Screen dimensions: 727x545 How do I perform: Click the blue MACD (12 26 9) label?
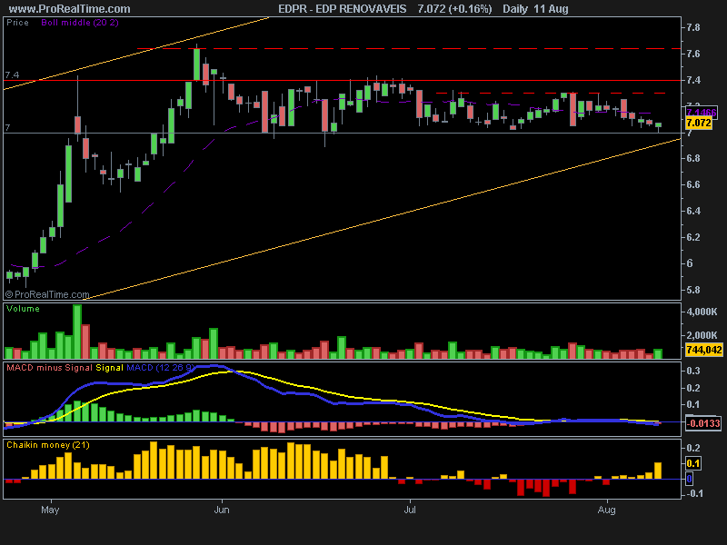[x=160, y=368]
